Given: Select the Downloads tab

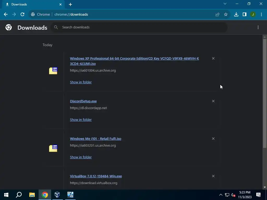Looking at the screenshot, I should click(33, 4).
